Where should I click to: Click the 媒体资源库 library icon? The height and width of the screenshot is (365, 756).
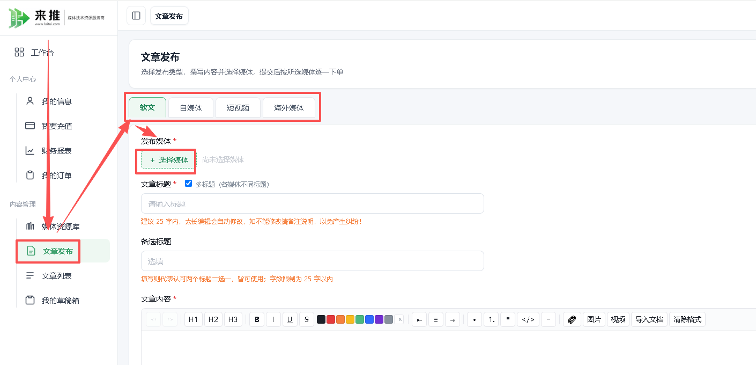(x=30, y=226)
